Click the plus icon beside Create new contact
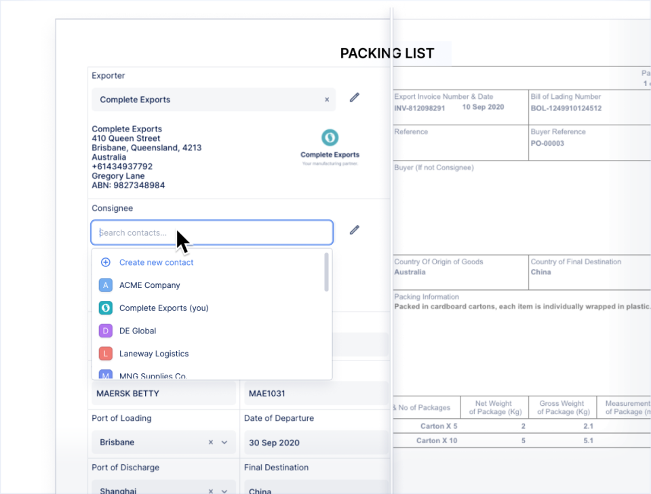The image size is (651, 494). 105,262
